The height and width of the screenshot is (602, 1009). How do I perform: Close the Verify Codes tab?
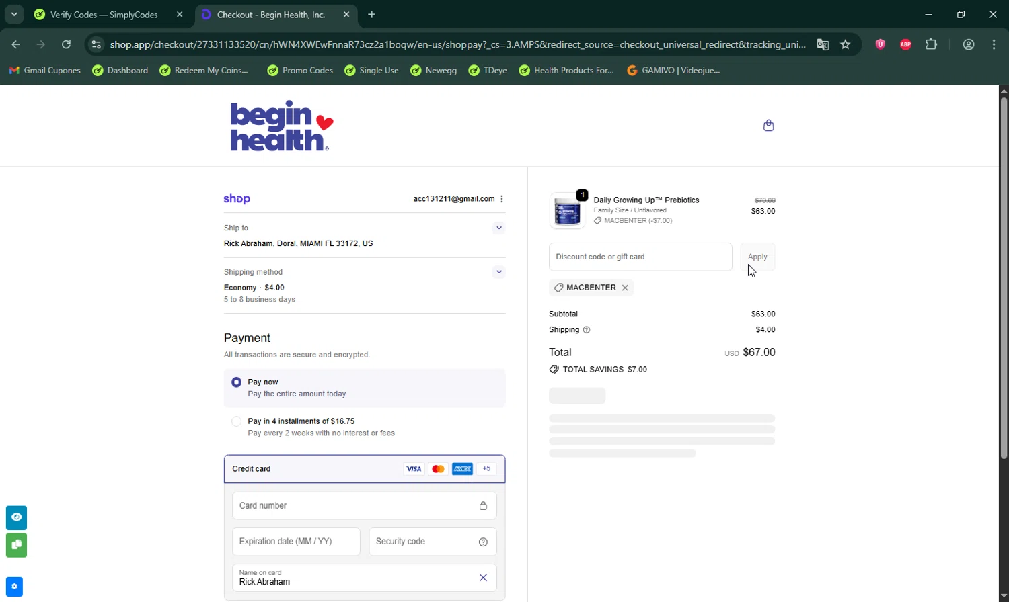click(179, 14)
